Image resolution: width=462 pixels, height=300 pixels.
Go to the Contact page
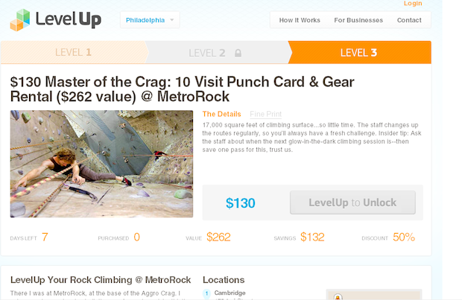point(409,20)
